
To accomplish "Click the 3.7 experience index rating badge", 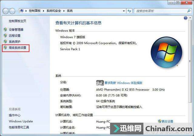I will pos(100,83).
